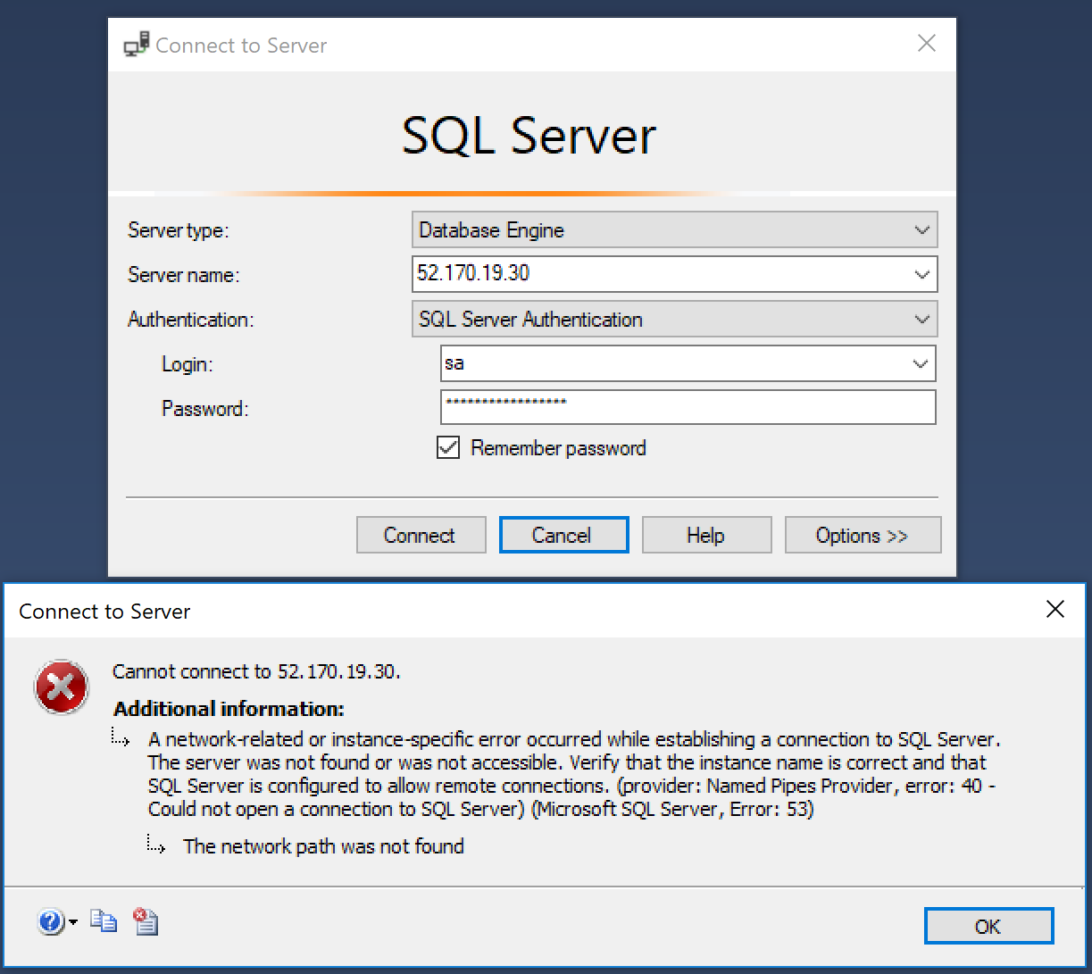Click 'Cannot connect to 52.170.19.30.' text
The image size is (1092, 974).
coord(256,671)
